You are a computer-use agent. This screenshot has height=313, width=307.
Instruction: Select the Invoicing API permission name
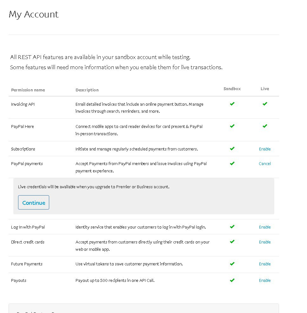23,104
